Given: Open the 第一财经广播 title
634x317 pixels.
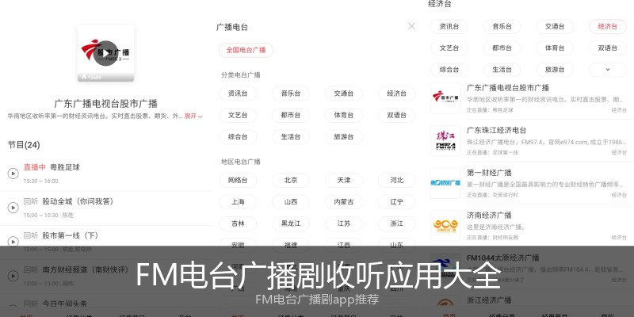Looking at the screenshot, I should tap(489, 173).
